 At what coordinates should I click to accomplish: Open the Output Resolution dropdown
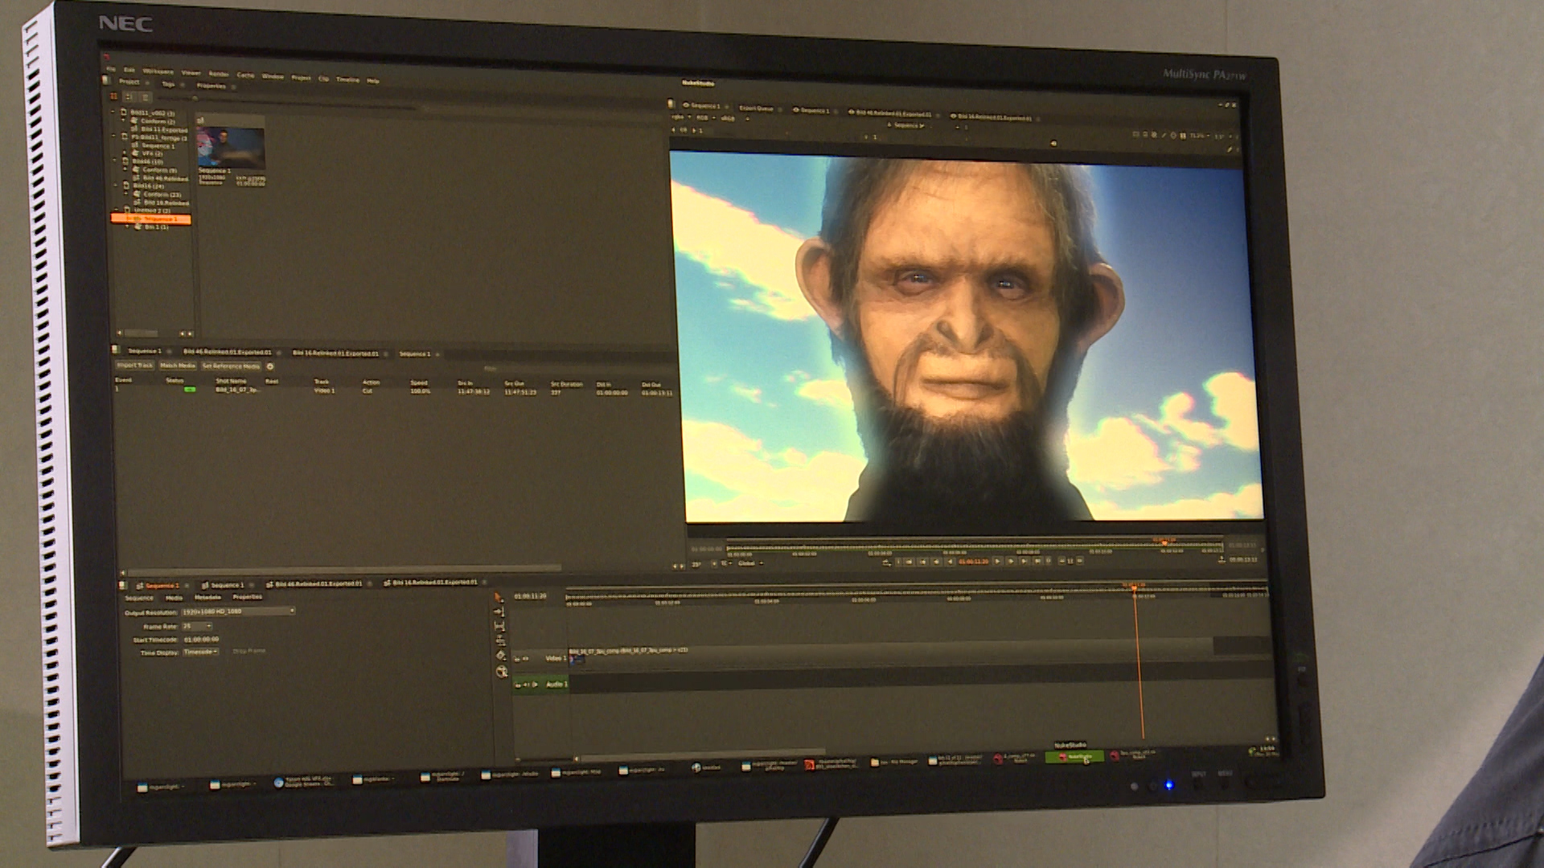(238, 612)
